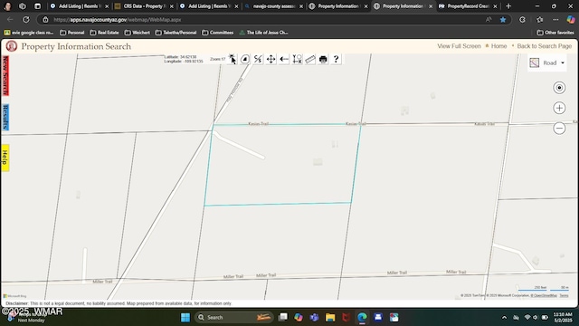Open the Committees bookmarks folder
This screenshot has height=326, width=579.
pyautogui.click(x=218, y=33)
